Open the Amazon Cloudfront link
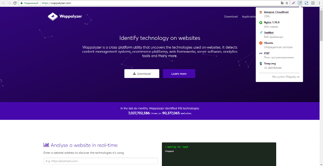This screenshot has height=166, width=323. pyautogui.click(x=276, y=12)
